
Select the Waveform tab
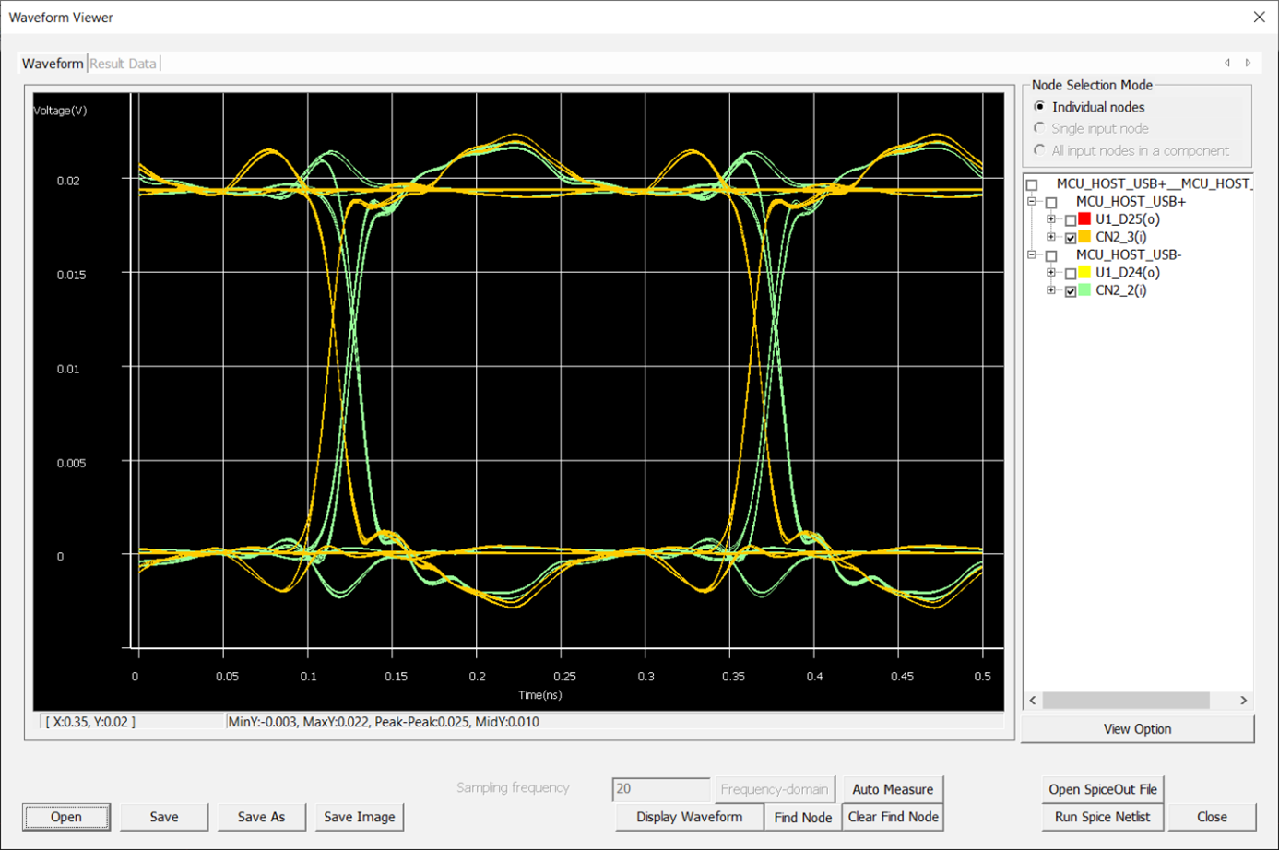click(53, 64)
